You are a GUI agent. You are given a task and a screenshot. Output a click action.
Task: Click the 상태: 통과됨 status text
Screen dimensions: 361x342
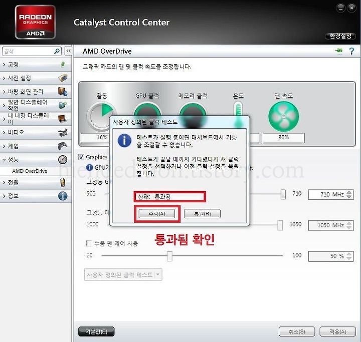pyautogui.click(x=154, y=197)
